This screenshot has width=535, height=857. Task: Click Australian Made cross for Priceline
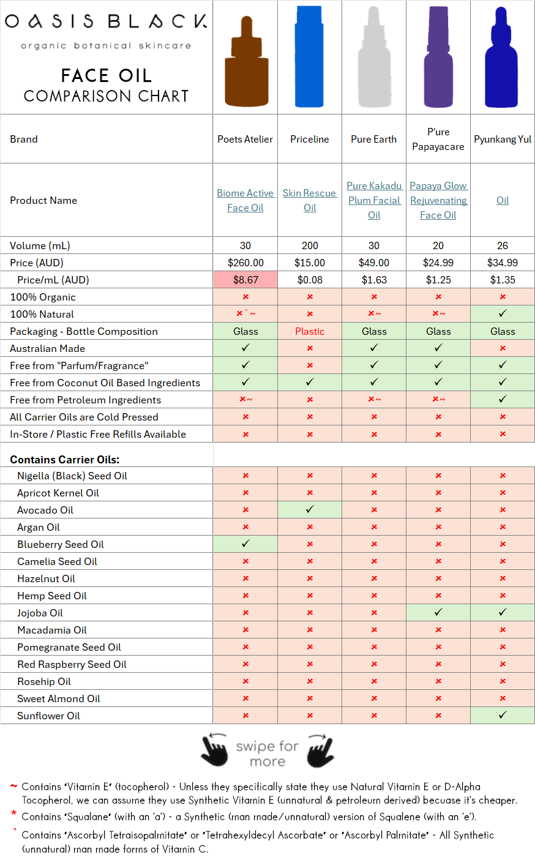(x=310, y=348)
